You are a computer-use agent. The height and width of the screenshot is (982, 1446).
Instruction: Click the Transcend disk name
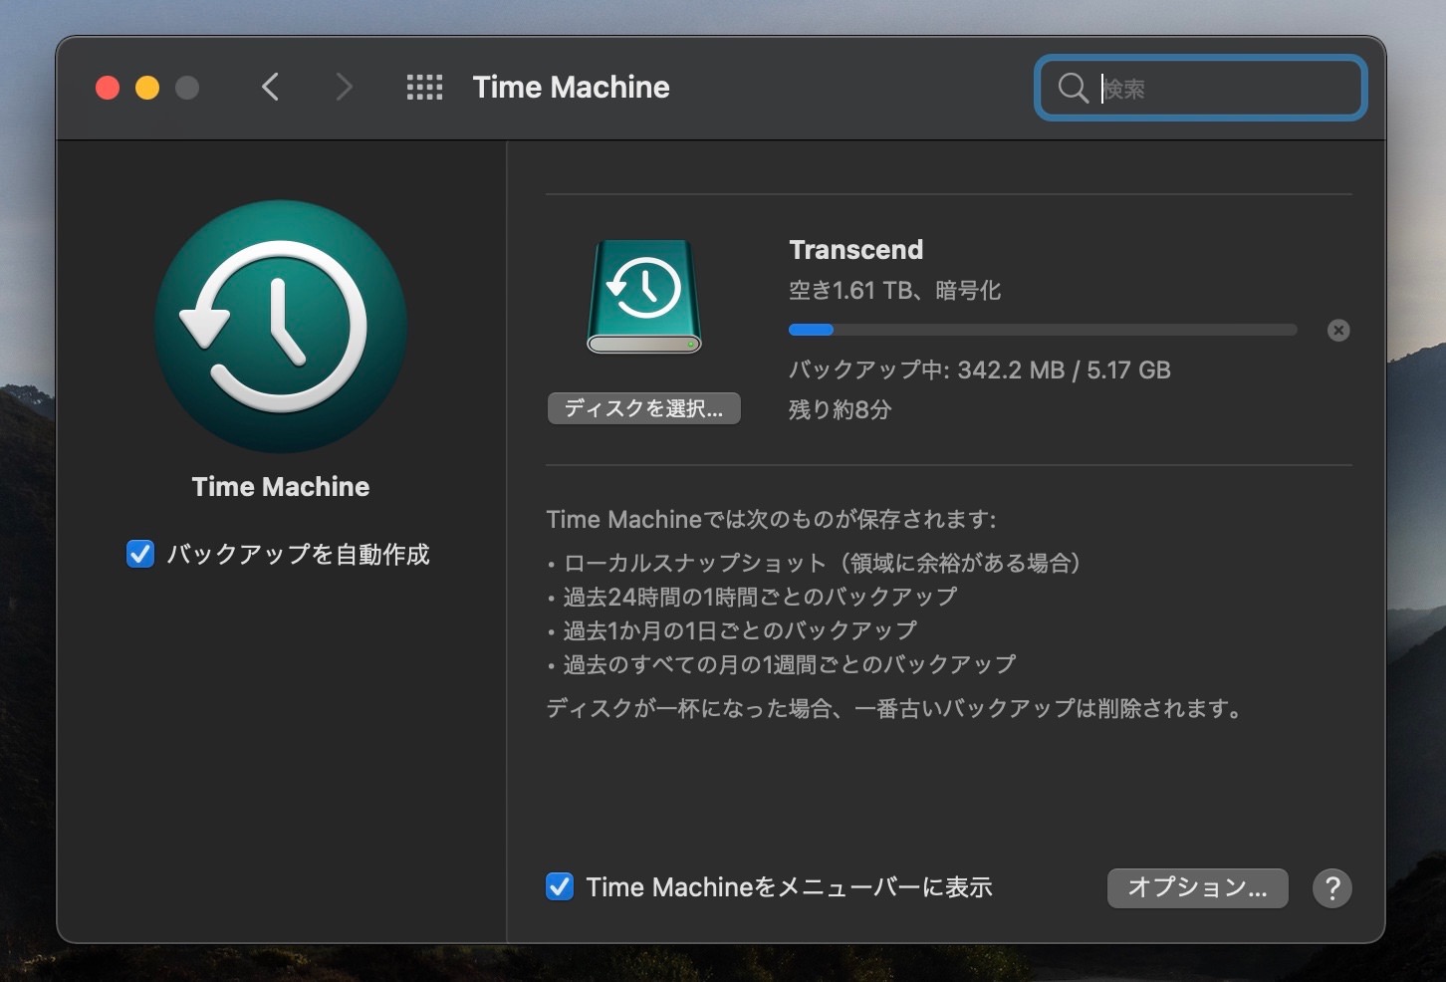click(856, 249)
